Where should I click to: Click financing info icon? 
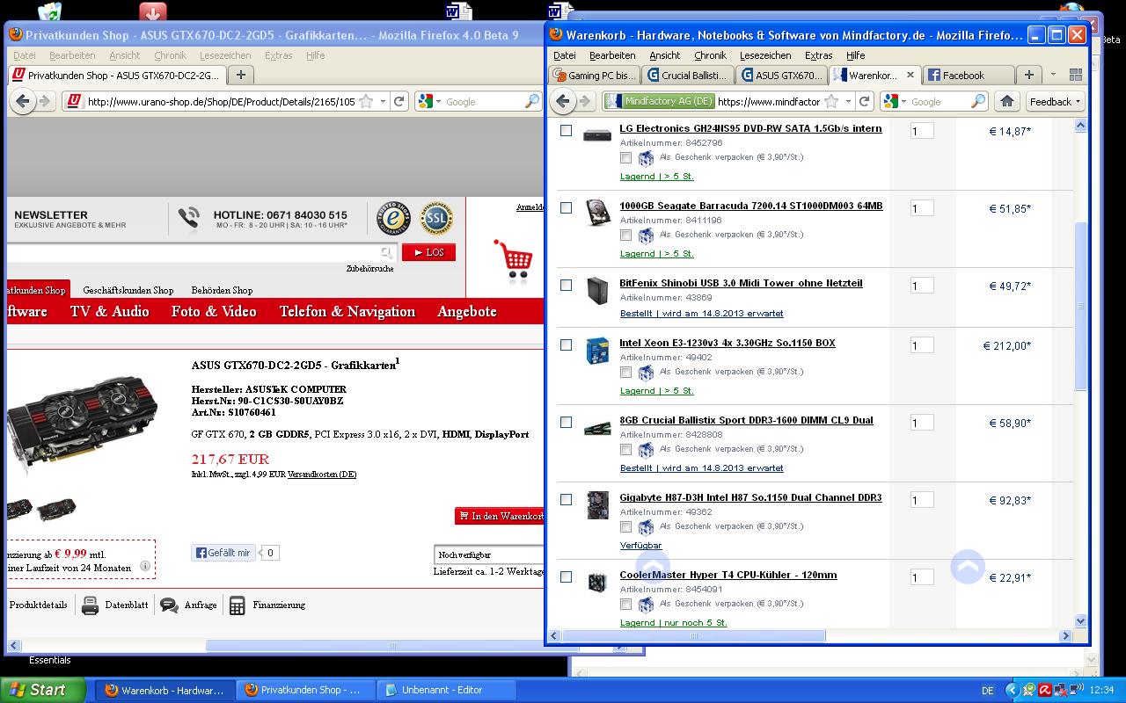145,567
